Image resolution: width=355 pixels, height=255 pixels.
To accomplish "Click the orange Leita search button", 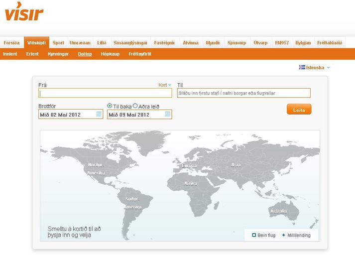I will [x=299, y=110].
